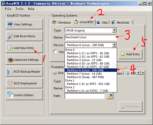Toggle the Use checkbox under Device
Image resolution: width=153 pixels, height=125 pixels.
click(x=55, y=51)
